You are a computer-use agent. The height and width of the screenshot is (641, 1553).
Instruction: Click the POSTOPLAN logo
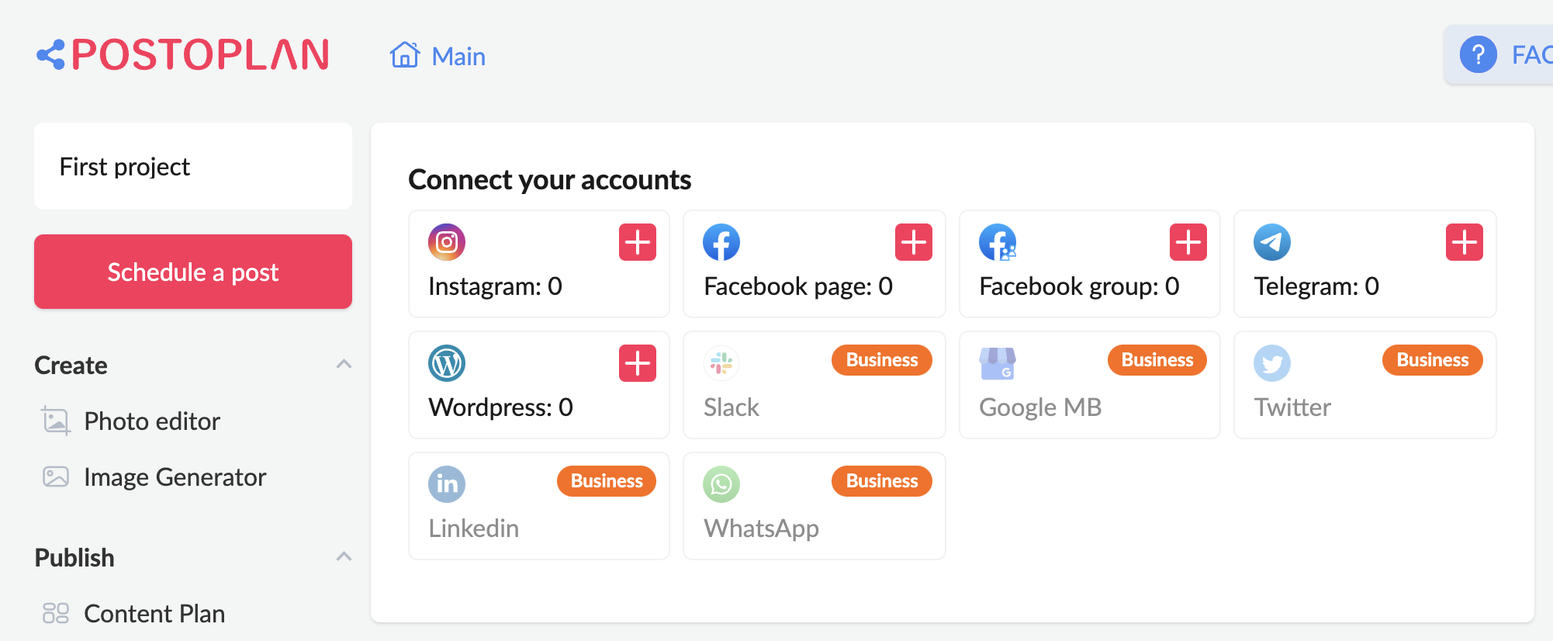coord(183,55)
